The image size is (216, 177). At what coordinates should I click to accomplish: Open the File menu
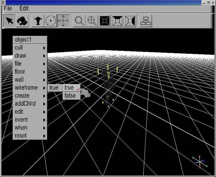8,8
